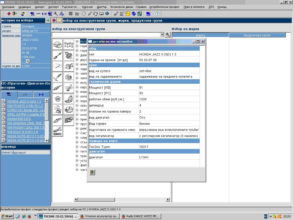Image resolution: width=293 pixels, height=220 pixels.
Task: Click the exit door icon in dialog
Action: [x=92, y=172]
